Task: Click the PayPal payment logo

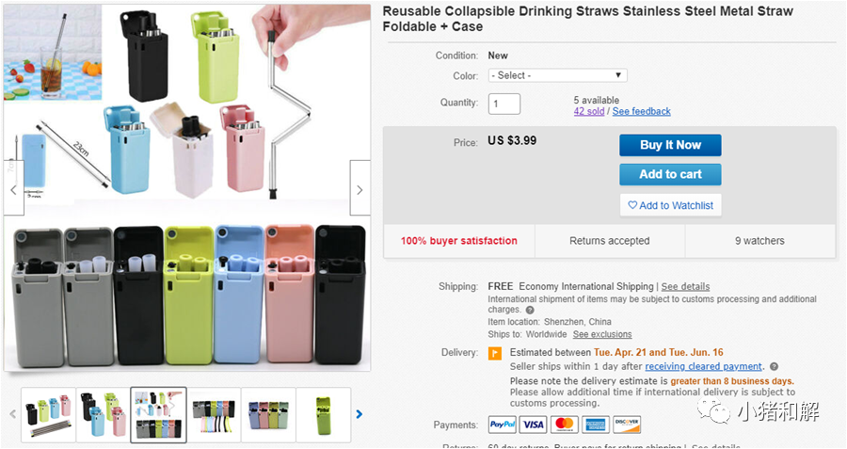Action: point(503,425)
